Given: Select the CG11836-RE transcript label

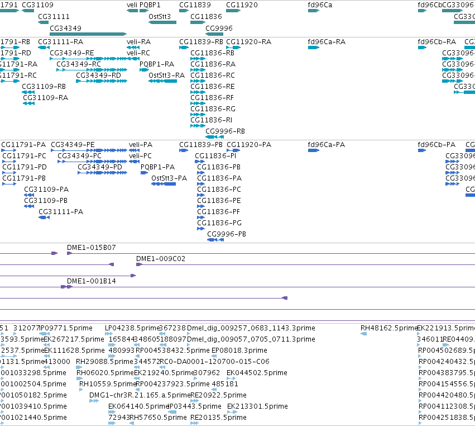Looking at the screenshot, I should tap(212, 87).
